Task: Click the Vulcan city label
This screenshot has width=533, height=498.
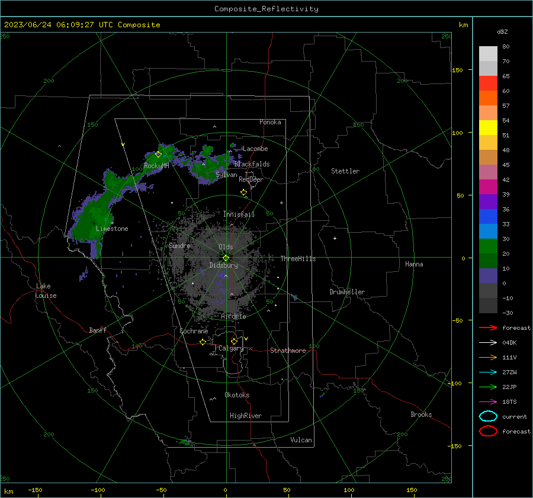Action: (x=301, y=440)
